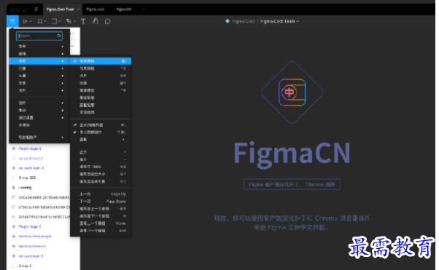
Task: Click component icon beside Plugin-logo-1 layer
Action: click(x=14, y=226)
